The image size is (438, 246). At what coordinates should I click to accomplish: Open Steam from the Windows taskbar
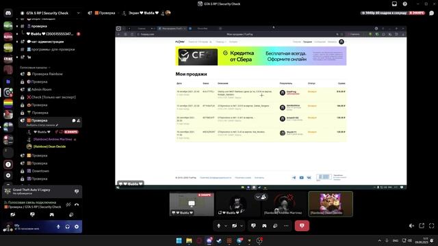(x=219, y=241)
